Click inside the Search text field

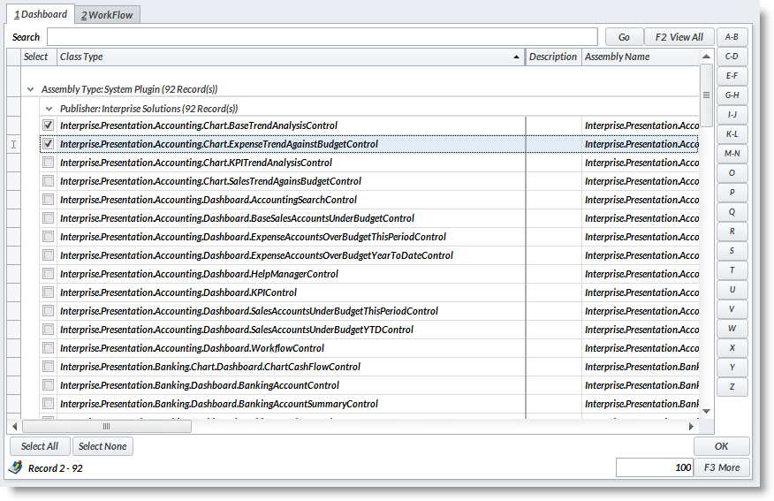pyautogui.click(x=322, y=37)
